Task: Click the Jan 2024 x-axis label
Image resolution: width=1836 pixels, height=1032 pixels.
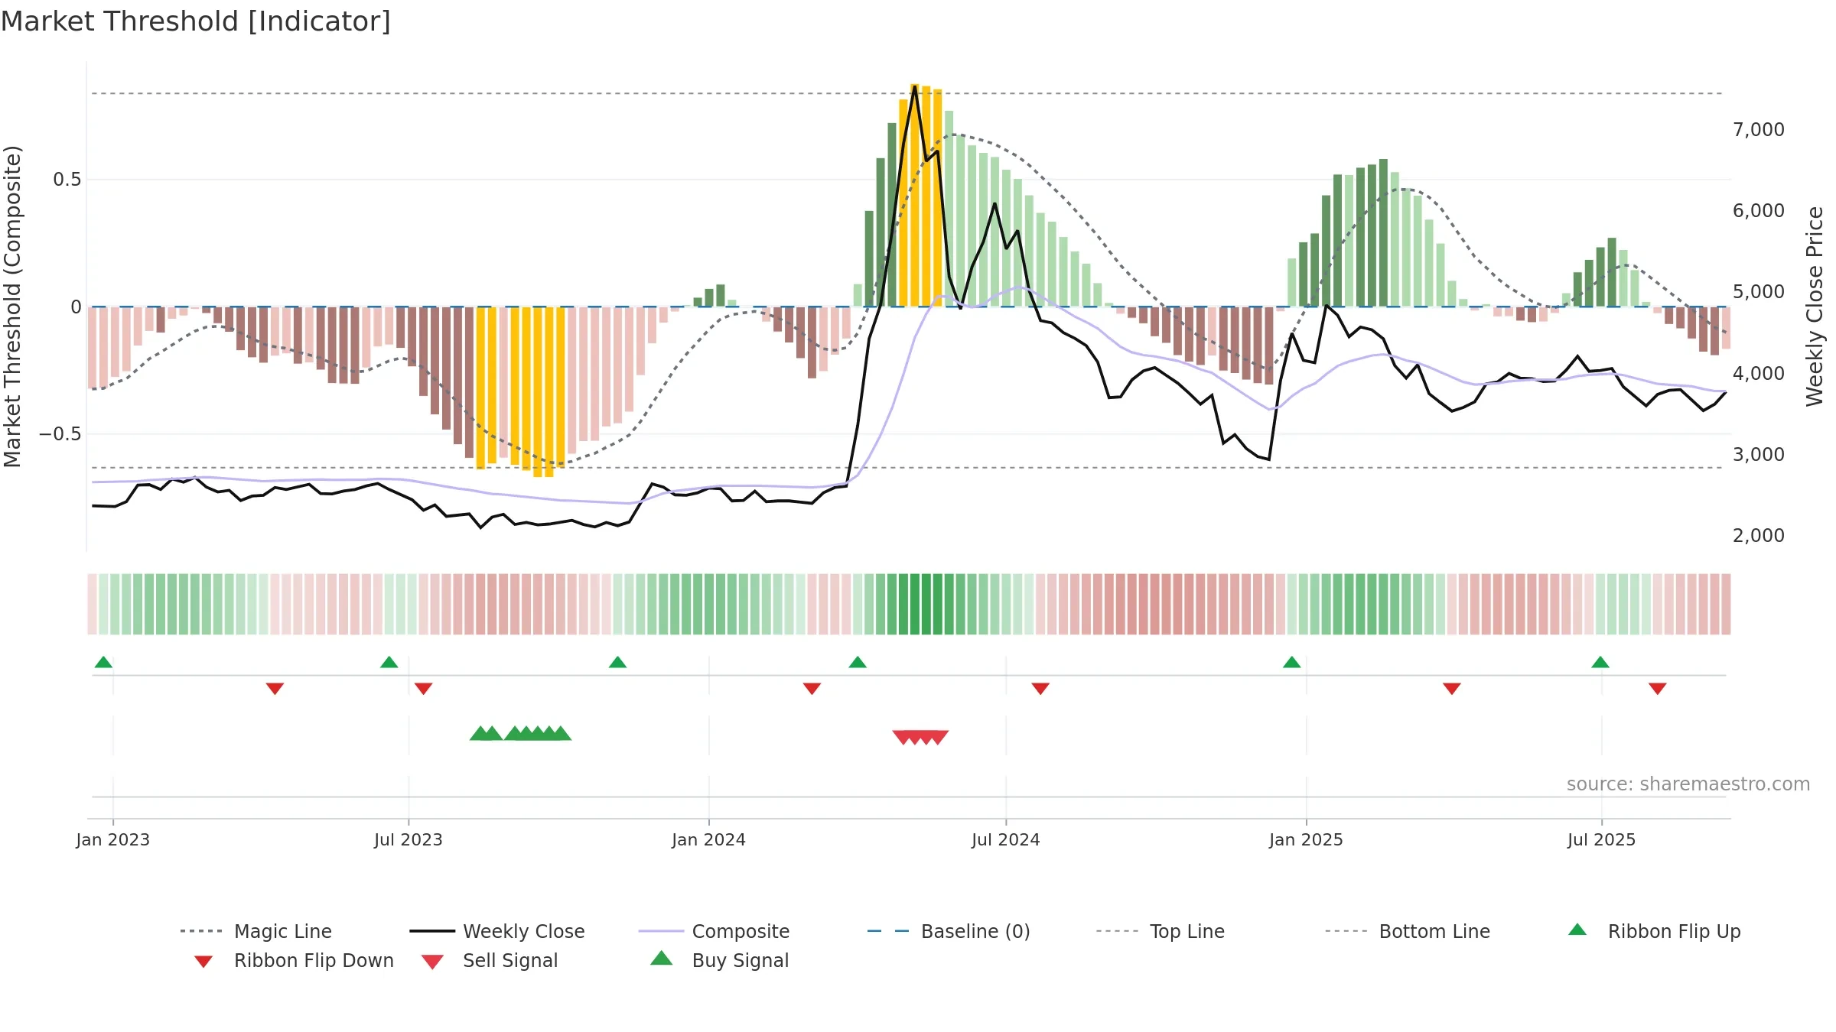Action: pos(709,839)
